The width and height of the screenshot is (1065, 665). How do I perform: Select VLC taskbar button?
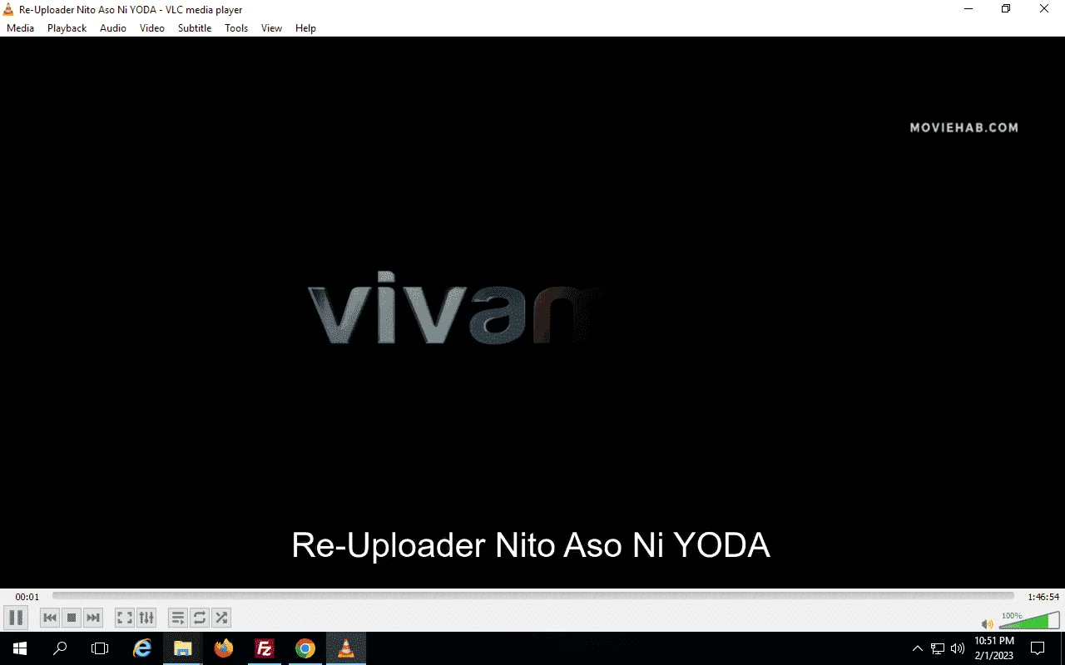pyautogui.click(x=346, y=648)
